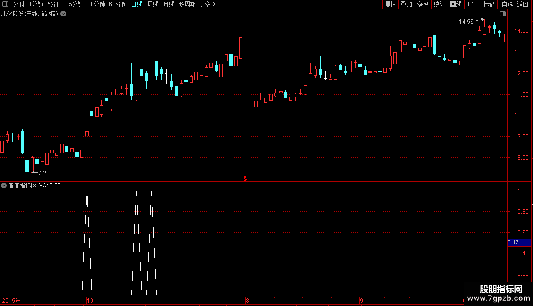Click the red S marker on chart

click(245, 178)
